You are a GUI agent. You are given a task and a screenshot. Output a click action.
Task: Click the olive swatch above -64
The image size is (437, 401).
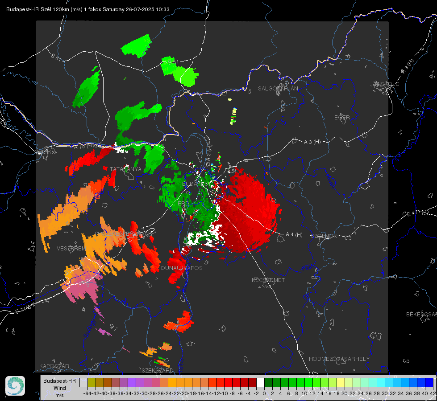[x=92, y=382]
